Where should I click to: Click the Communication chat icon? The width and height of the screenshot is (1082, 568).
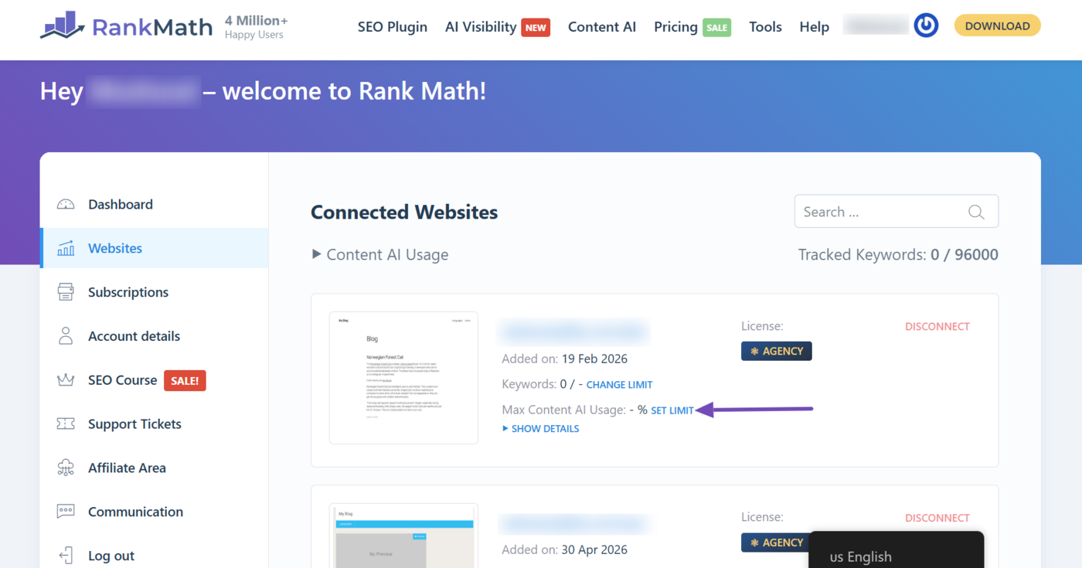pyautogui.click(x=66, y=512)
